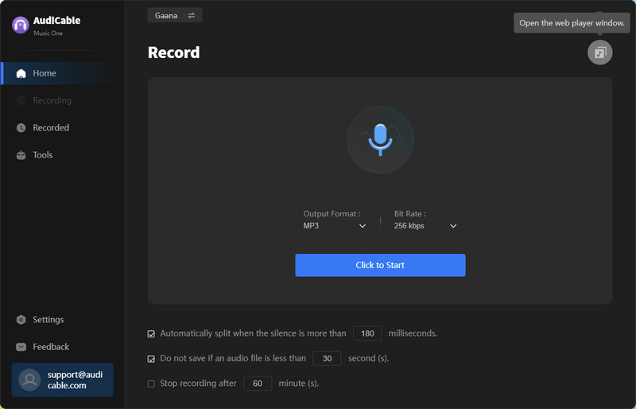Image resolution: width=636 pixels, height=409 pixels.
Task: Enable 'Stop recording after' checkbox
Action: pyautogui.click(x=151, y=384)
